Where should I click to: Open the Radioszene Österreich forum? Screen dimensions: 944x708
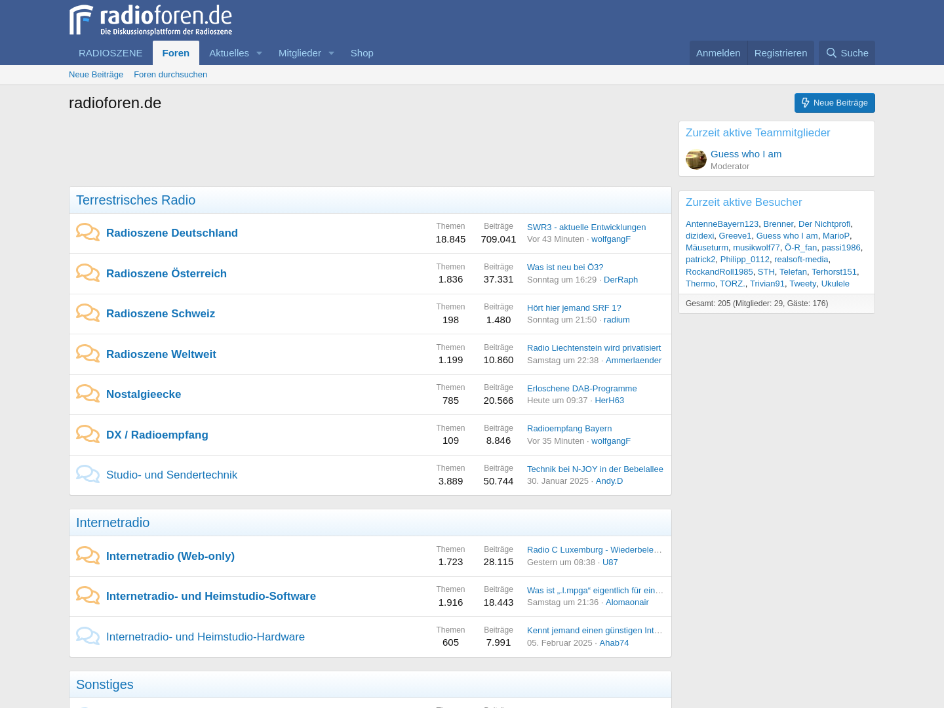[167, 273]
